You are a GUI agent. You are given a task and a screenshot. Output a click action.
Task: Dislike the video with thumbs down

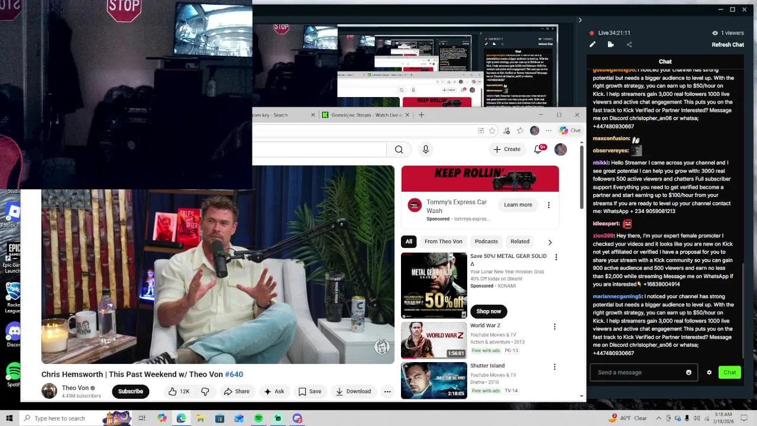[x=205, y=391]
